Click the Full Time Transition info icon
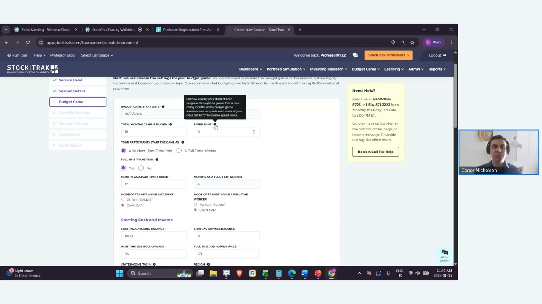The width and height of the screenshot is (542, 304). tap(157, 160)
